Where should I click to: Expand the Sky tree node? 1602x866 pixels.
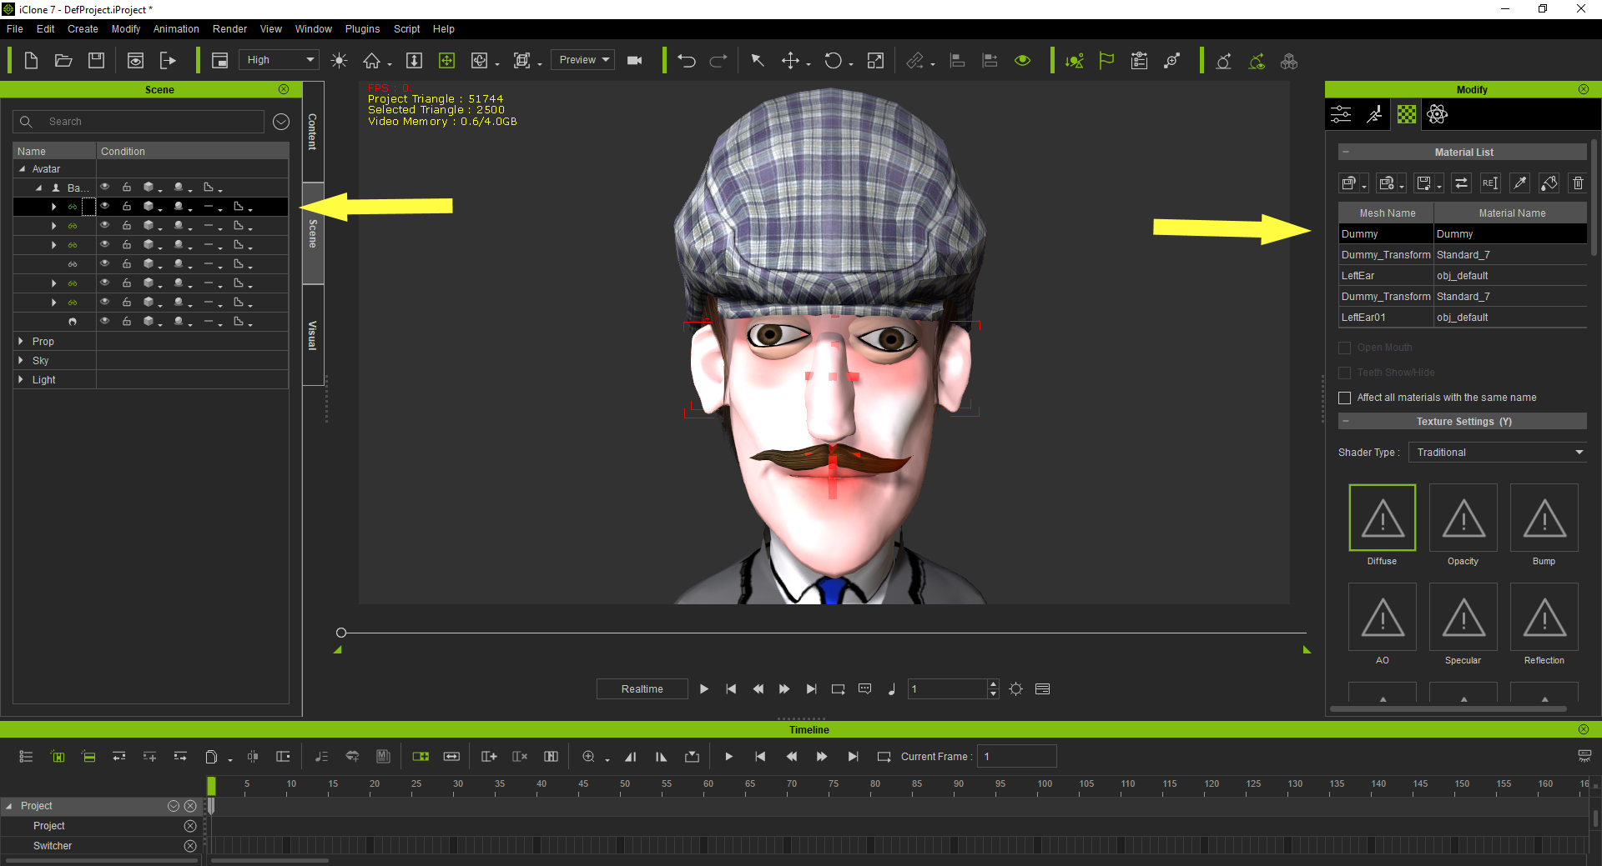21,361
